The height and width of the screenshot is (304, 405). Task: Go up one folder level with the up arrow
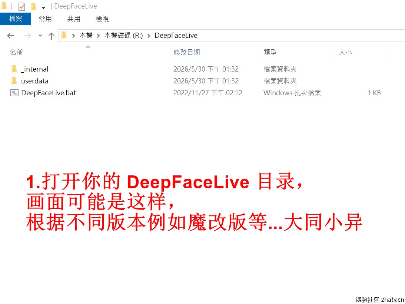tap(52, 36)
